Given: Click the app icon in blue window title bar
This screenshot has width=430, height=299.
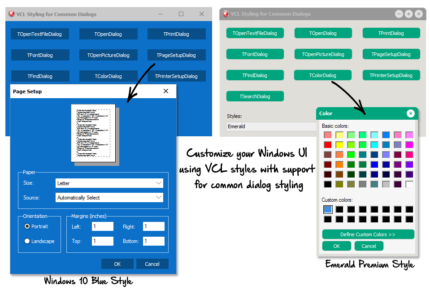Looking at the screenshot, I should [12, 14].
